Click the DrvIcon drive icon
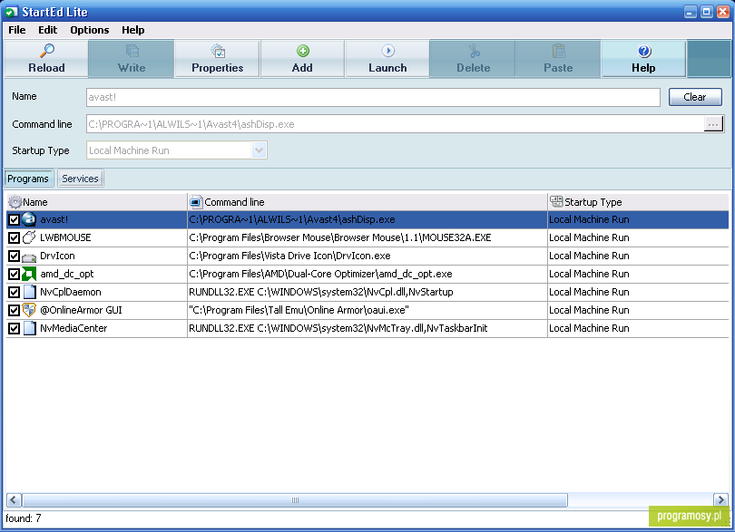Viewport: 735px width, 532px height. (29, 256)
